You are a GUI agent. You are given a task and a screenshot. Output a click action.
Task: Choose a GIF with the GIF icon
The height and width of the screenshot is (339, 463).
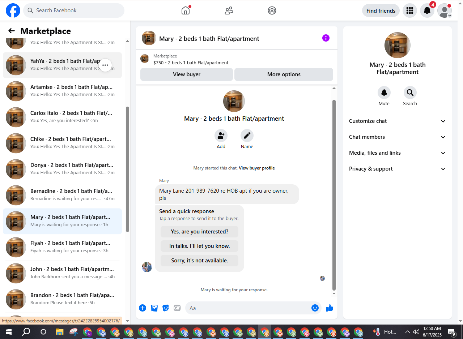pyautogui.click(x=177, y=308)
